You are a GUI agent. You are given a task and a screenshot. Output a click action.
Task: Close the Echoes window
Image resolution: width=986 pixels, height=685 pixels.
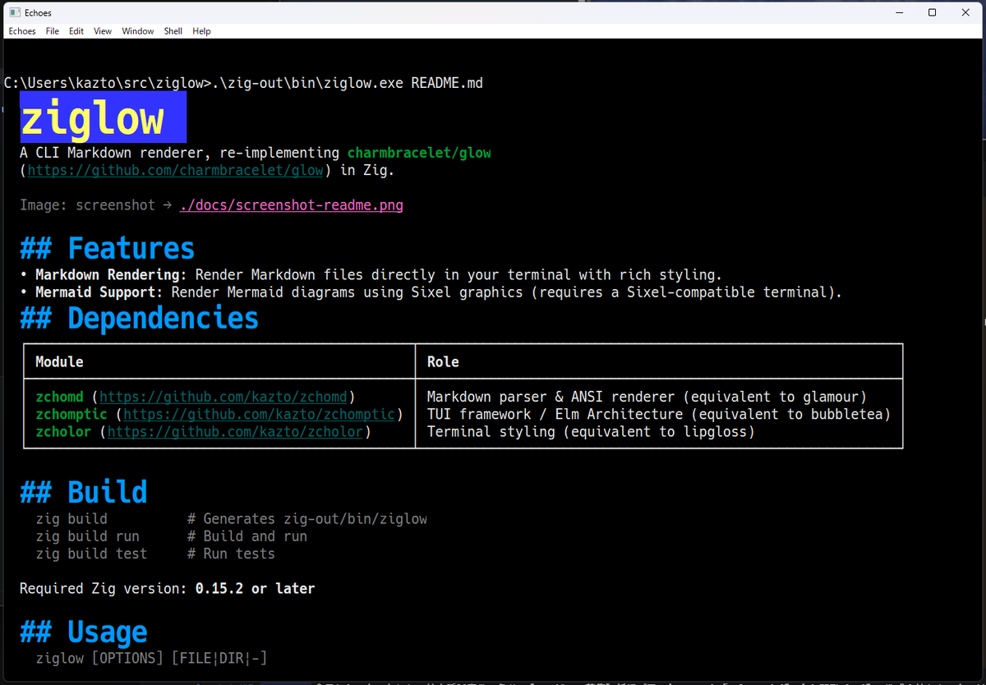tap(967, 12)
